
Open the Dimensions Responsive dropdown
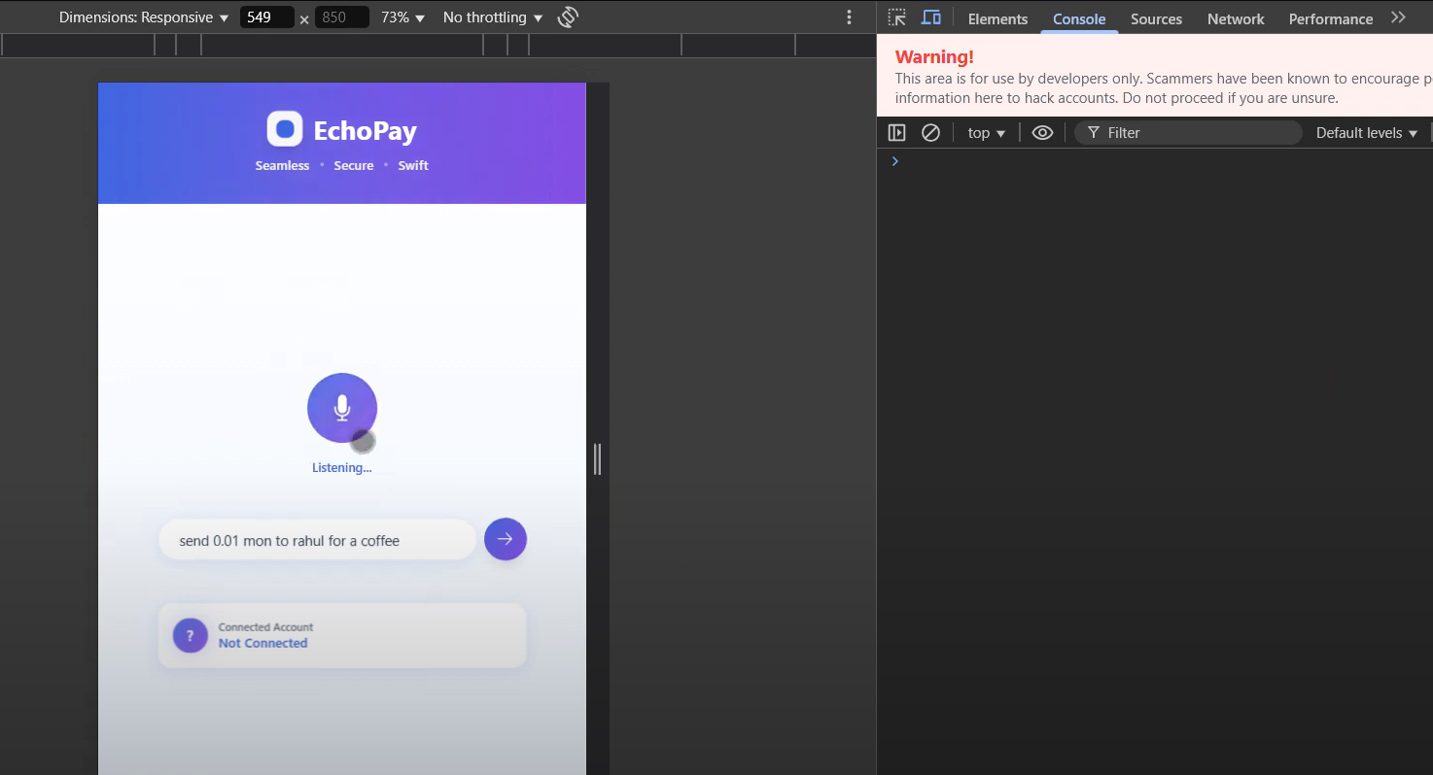(141, 17)
